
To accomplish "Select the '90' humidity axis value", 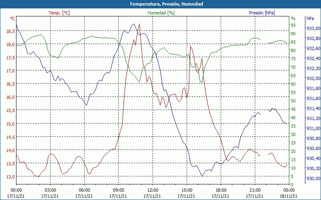I will [293, 34].
